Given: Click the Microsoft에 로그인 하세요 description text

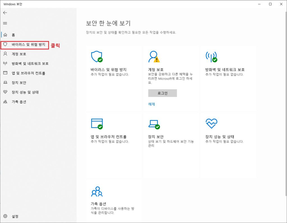Looking at the screenshot, I should point(170,78).
